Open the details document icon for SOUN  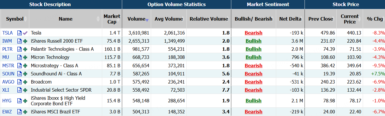pyautogui.click(x=19, y=74)
